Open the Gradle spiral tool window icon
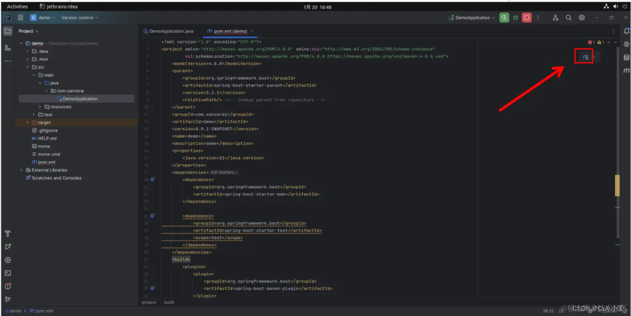The width and height of the screenshot is (631, 316). (626, 44)
